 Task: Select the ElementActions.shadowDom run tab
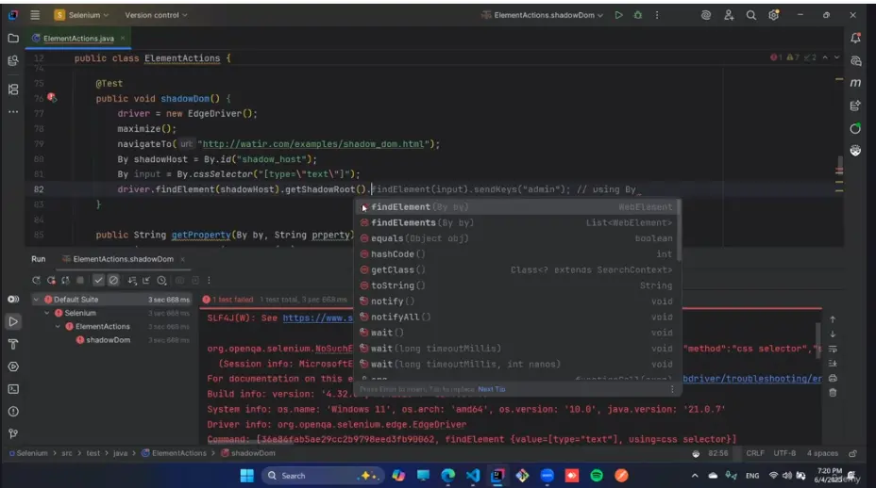123,259
